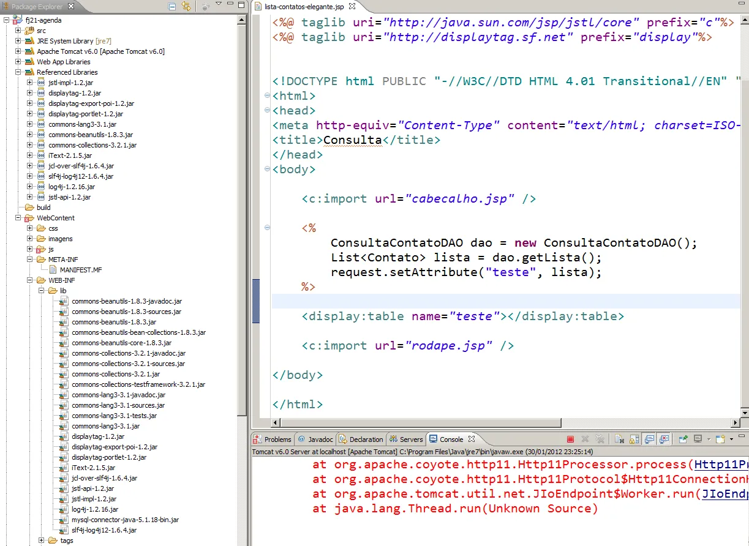749x546 pixels.
Task: Select the lista-contatos-elegante.jsp editor tab
Action: pos(306,7)
